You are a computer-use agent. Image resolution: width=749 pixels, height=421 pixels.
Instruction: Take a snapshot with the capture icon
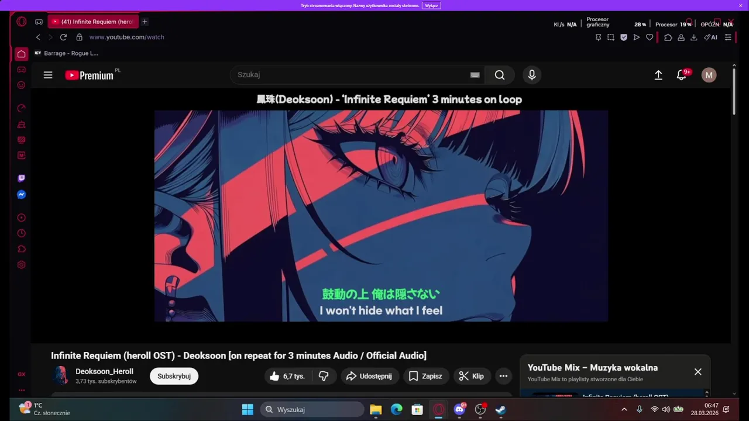(611, 37)
